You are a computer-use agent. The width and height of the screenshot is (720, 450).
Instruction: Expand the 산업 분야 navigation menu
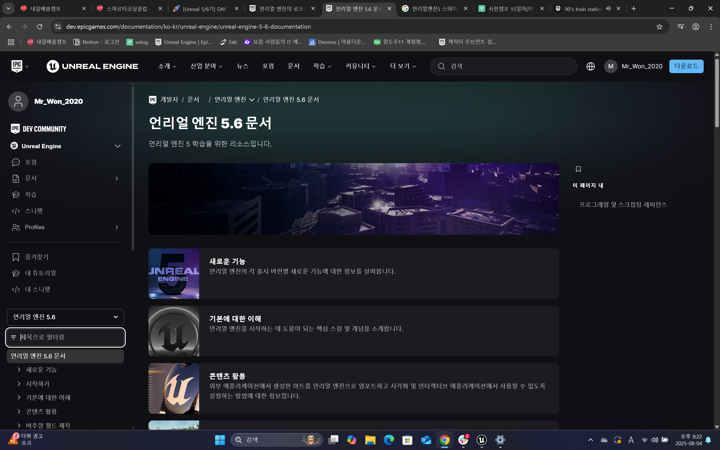coord(206,66)
